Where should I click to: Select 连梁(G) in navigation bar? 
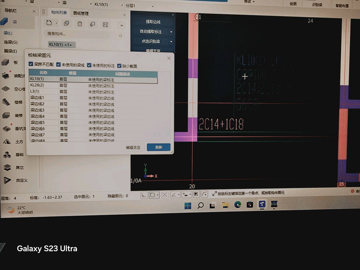point(10,42)
